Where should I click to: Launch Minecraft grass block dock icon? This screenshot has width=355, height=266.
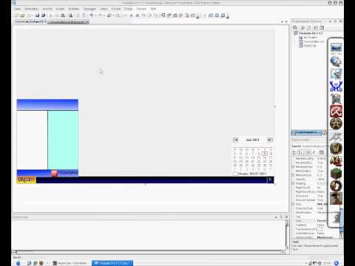(336, 173)
